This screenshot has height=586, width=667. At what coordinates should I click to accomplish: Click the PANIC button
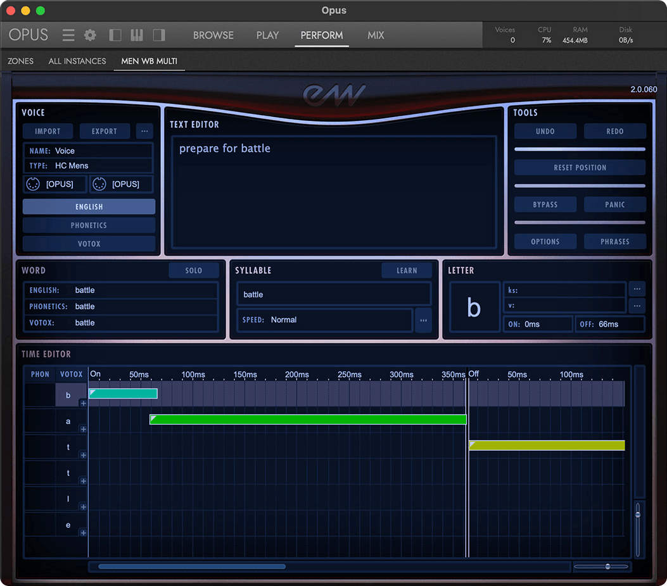[615, 204]
